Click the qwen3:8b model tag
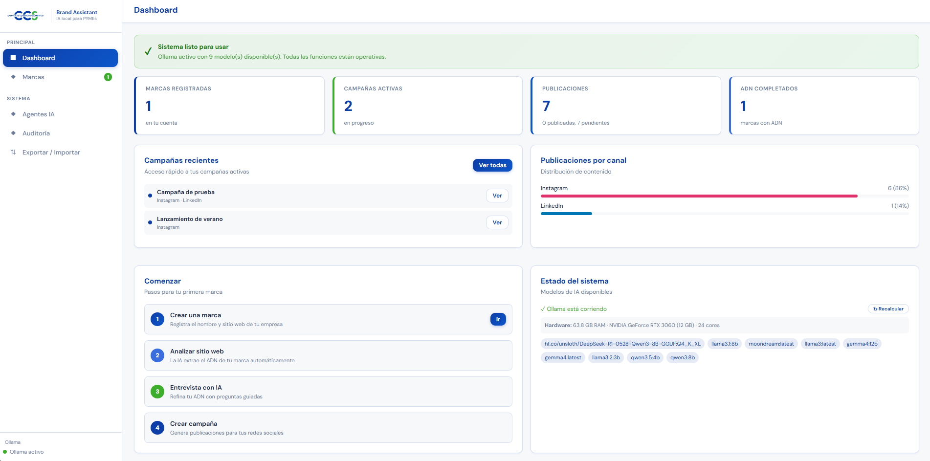 pyautogui.click(x=683, y=357)
